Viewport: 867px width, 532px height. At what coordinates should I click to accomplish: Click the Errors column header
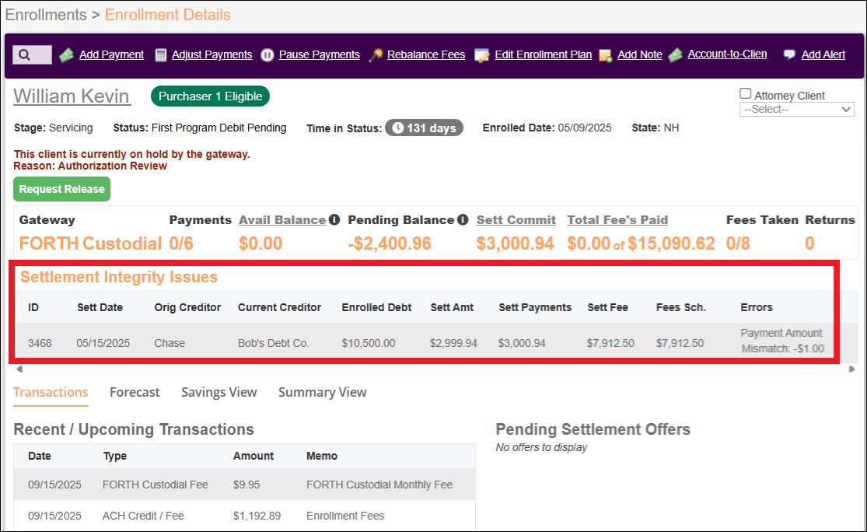pos(757,307)
